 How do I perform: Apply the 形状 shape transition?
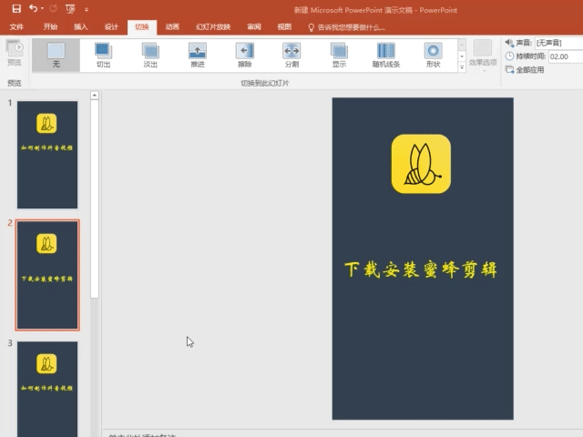pyautogui.click(x=434, y=56)
